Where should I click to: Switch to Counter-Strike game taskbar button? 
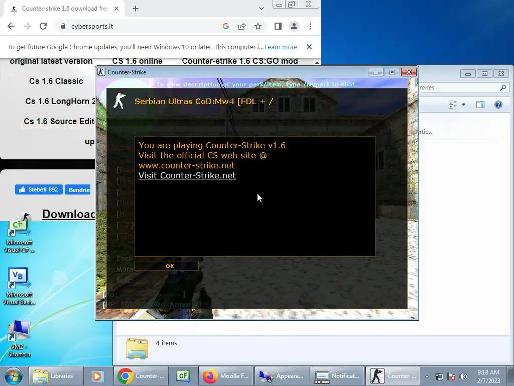pyautogui.click(x=393, y=376)
